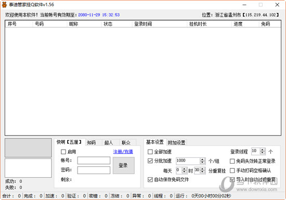Click the 线程 status bar counter
This screenshot has height=200, width=286.
tap(163, 196)
